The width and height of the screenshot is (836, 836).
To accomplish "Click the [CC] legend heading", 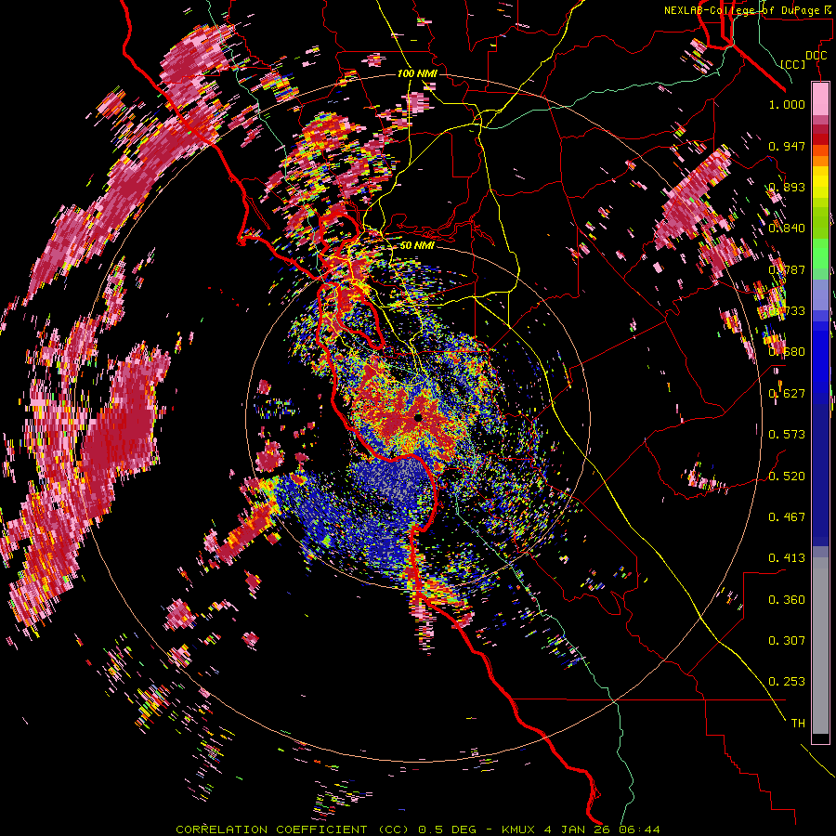I will [793, 64].
